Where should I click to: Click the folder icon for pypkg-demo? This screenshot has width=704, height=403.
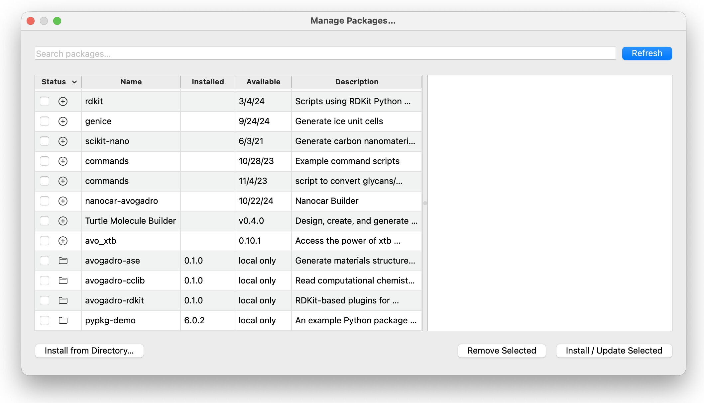pyautogui.click(x=63, y=320)
